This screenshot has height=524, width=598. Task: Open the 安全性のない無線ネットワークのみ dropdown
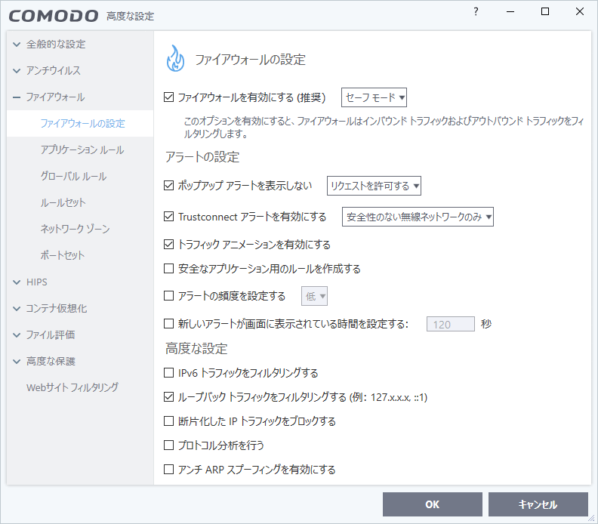418,217
